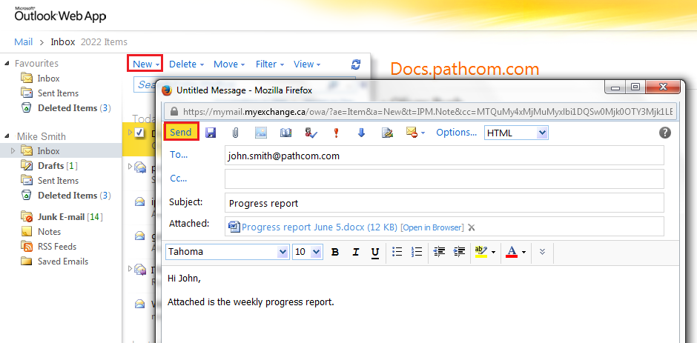
Task: Click the Save draft floppy disk icon
Action: [x=211, y=133]
